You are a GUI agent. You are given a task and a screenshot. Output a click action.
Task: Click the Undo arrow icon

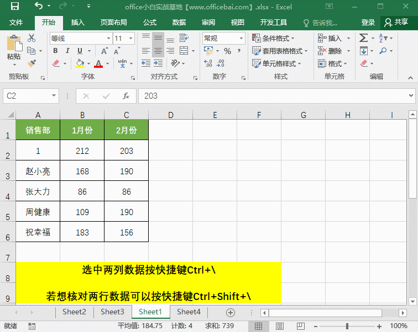[39, 6]
